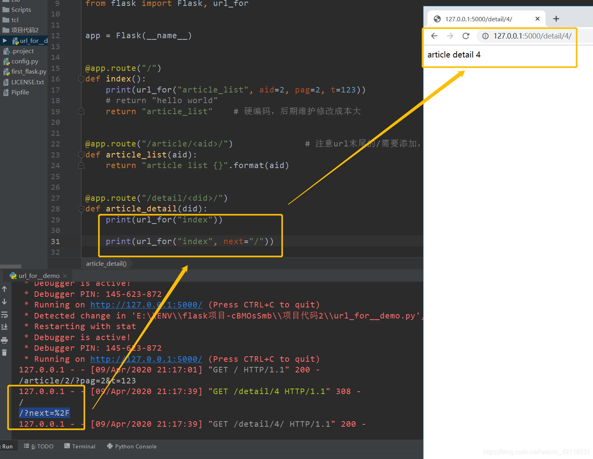Click @app.route("/detail/<did>/") decorator line
This screenshot has width=593, height=459.
(x=157, y=198)
